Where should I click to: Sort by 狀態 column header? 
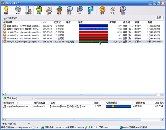[x=140, y=22]
